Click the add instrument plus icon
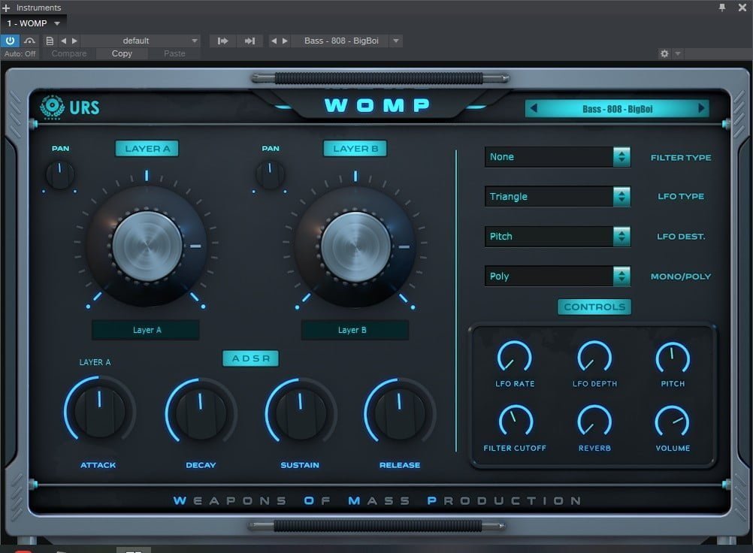753x553 pixels. [x=6, y=8]
